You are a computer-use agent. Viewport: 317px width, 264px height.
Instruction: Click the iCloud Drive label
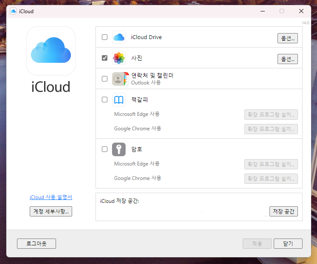tap(146, 37)
